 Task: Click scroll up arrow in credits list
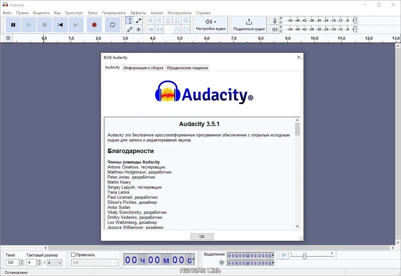[x=297, y=120]
